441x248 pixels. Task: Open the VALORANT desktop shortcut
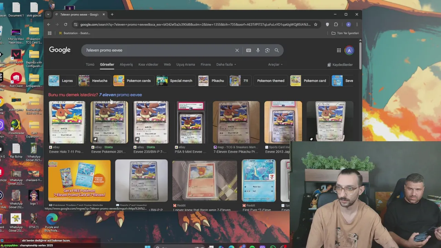pyautogui.click(x=16, y=56)
